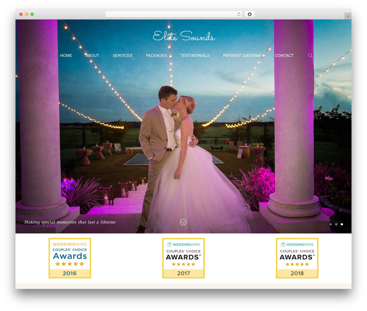The image size is (367, 311).
Task: Minimize the window with yellow button
Action: tap(27, 14)
